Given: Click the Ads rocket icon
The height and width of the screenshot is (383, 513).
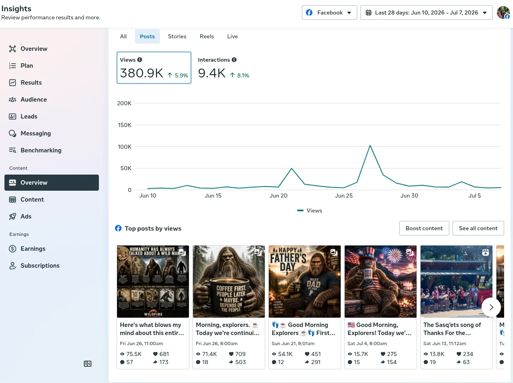Looking at the screenshot, I should (13, 216).
